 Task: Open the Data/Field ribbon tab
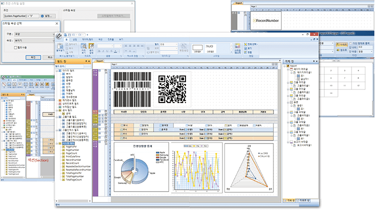coord(87,39)
